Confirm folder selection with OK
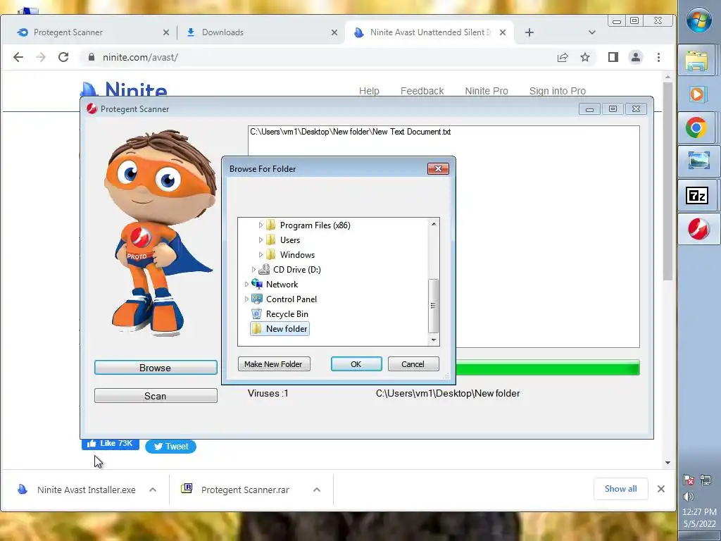721x541 pixels. pyautogui.click(x=356, y=364)
